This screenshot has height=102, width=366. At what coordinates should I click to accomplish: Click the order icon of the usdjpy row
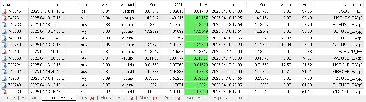pos(4,18)
